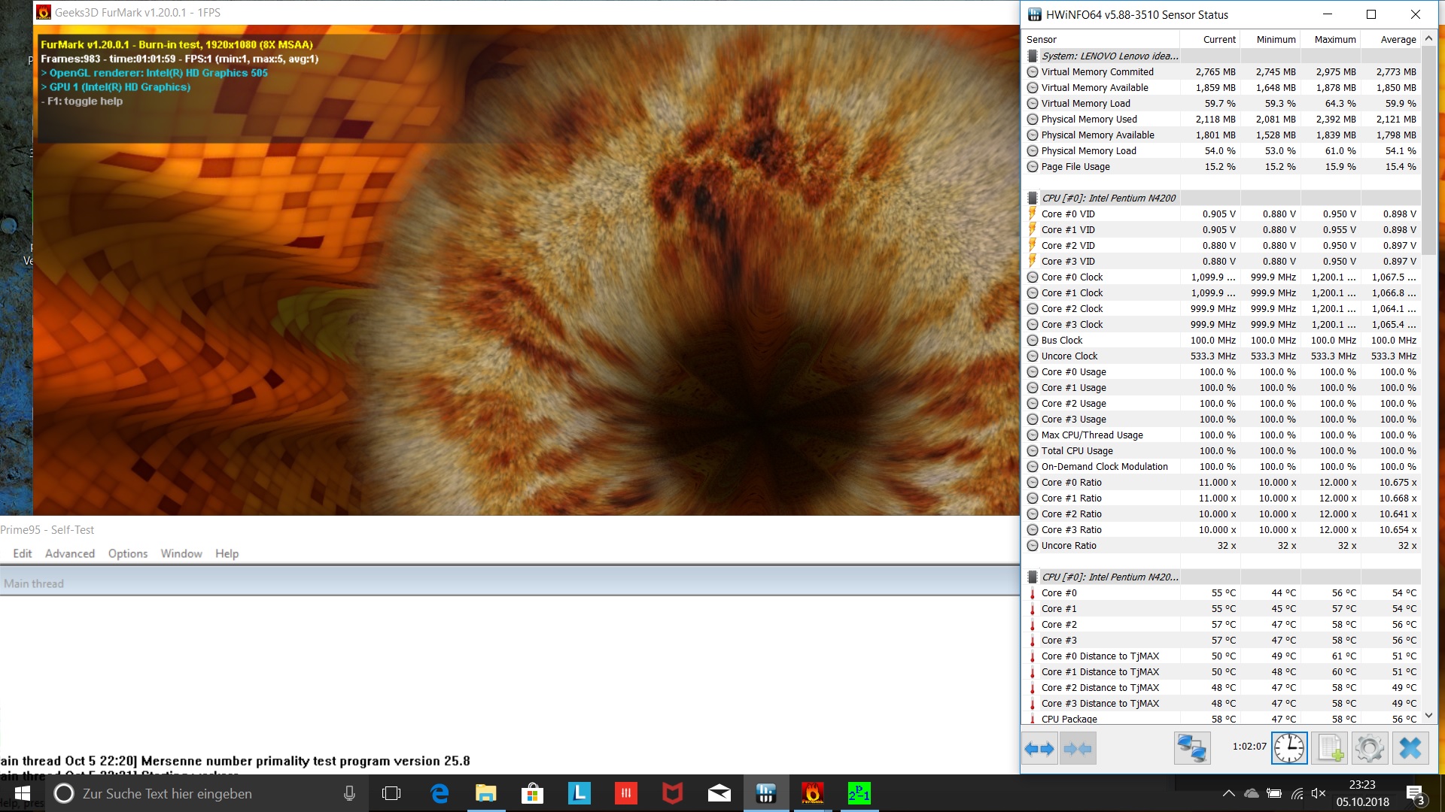Start sensor logging with the sheet-plus icon
1445x812 pixels.
1329,748
